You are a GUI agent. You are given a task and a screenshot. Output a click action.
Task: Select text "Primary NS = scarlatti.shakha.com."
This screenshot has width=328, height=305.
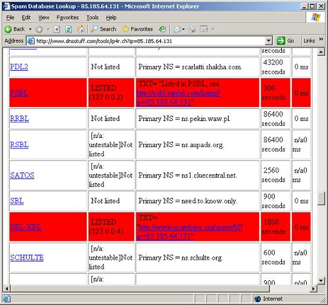(190, 67)
